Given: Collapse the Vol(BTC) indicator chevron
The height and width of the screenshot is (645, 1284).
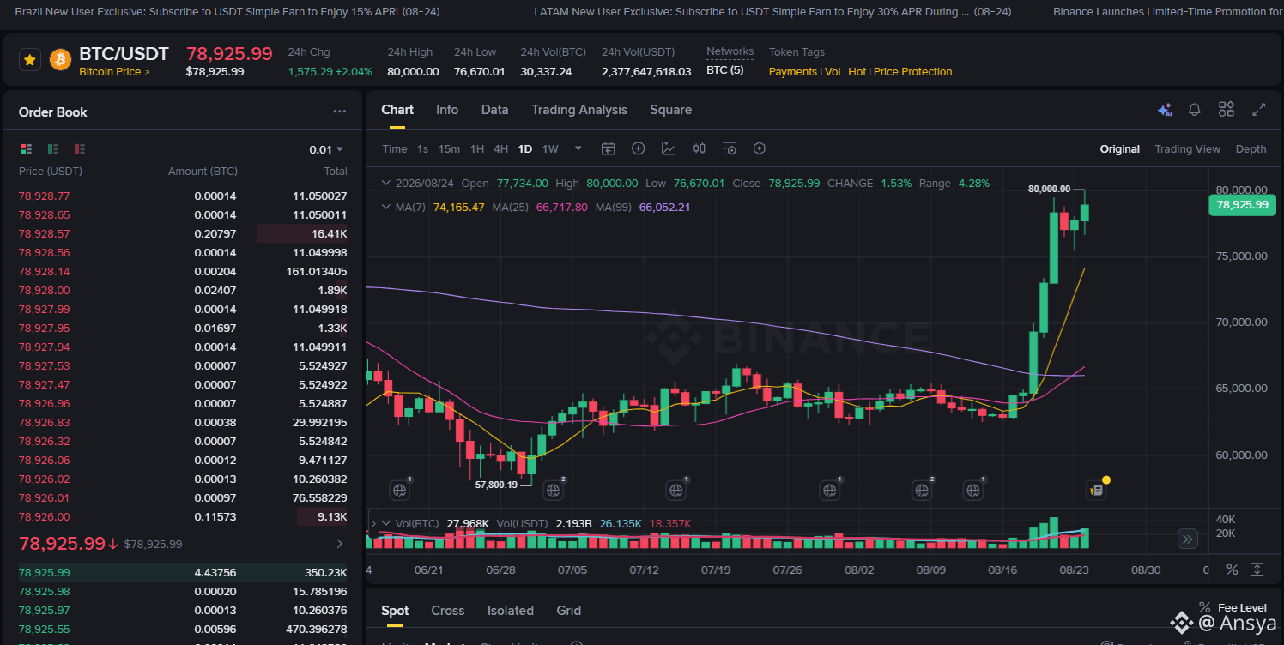Looking at the screenshot, I should pos(386,523).
